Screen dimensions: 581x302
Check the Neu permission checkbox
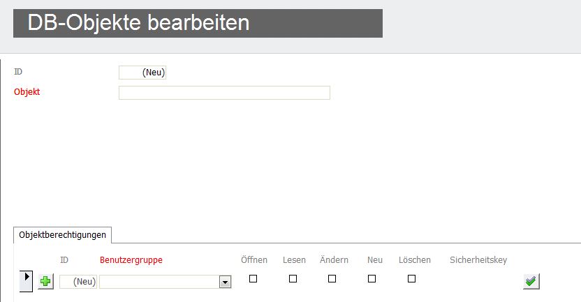click(372, 279)
